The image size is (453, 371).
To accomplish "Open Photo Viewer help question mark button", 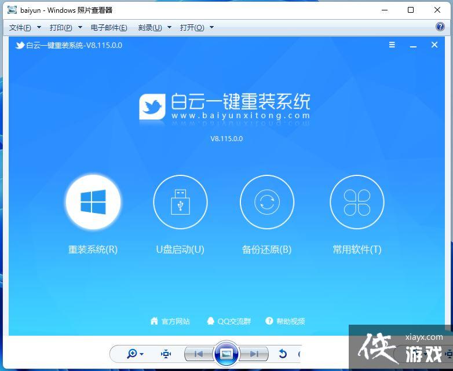I will click(440, 27).
